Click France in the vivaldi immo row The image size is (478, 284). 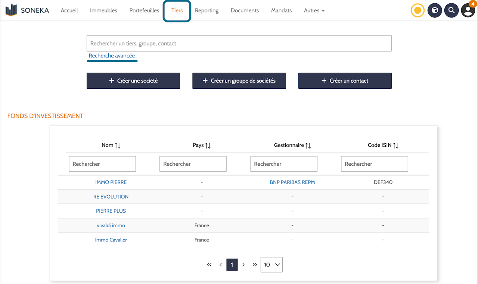pos(202,225)
